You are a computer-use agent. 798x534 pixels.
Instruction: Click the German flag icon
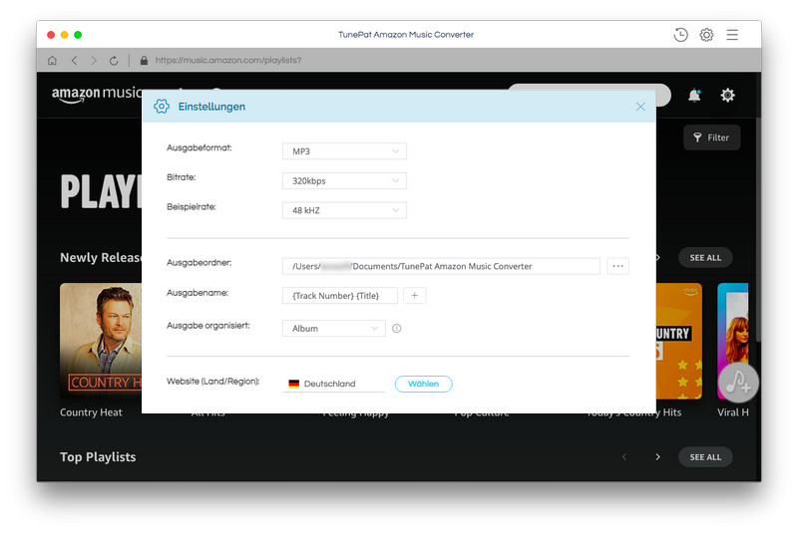pos(293,384)
